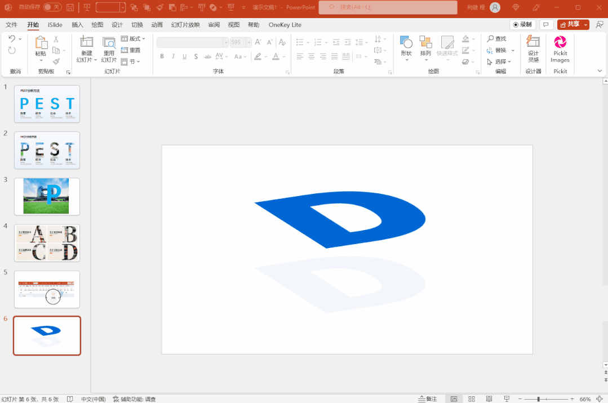Open the Change Case (Aa) dropdown

tap(241, 56)
